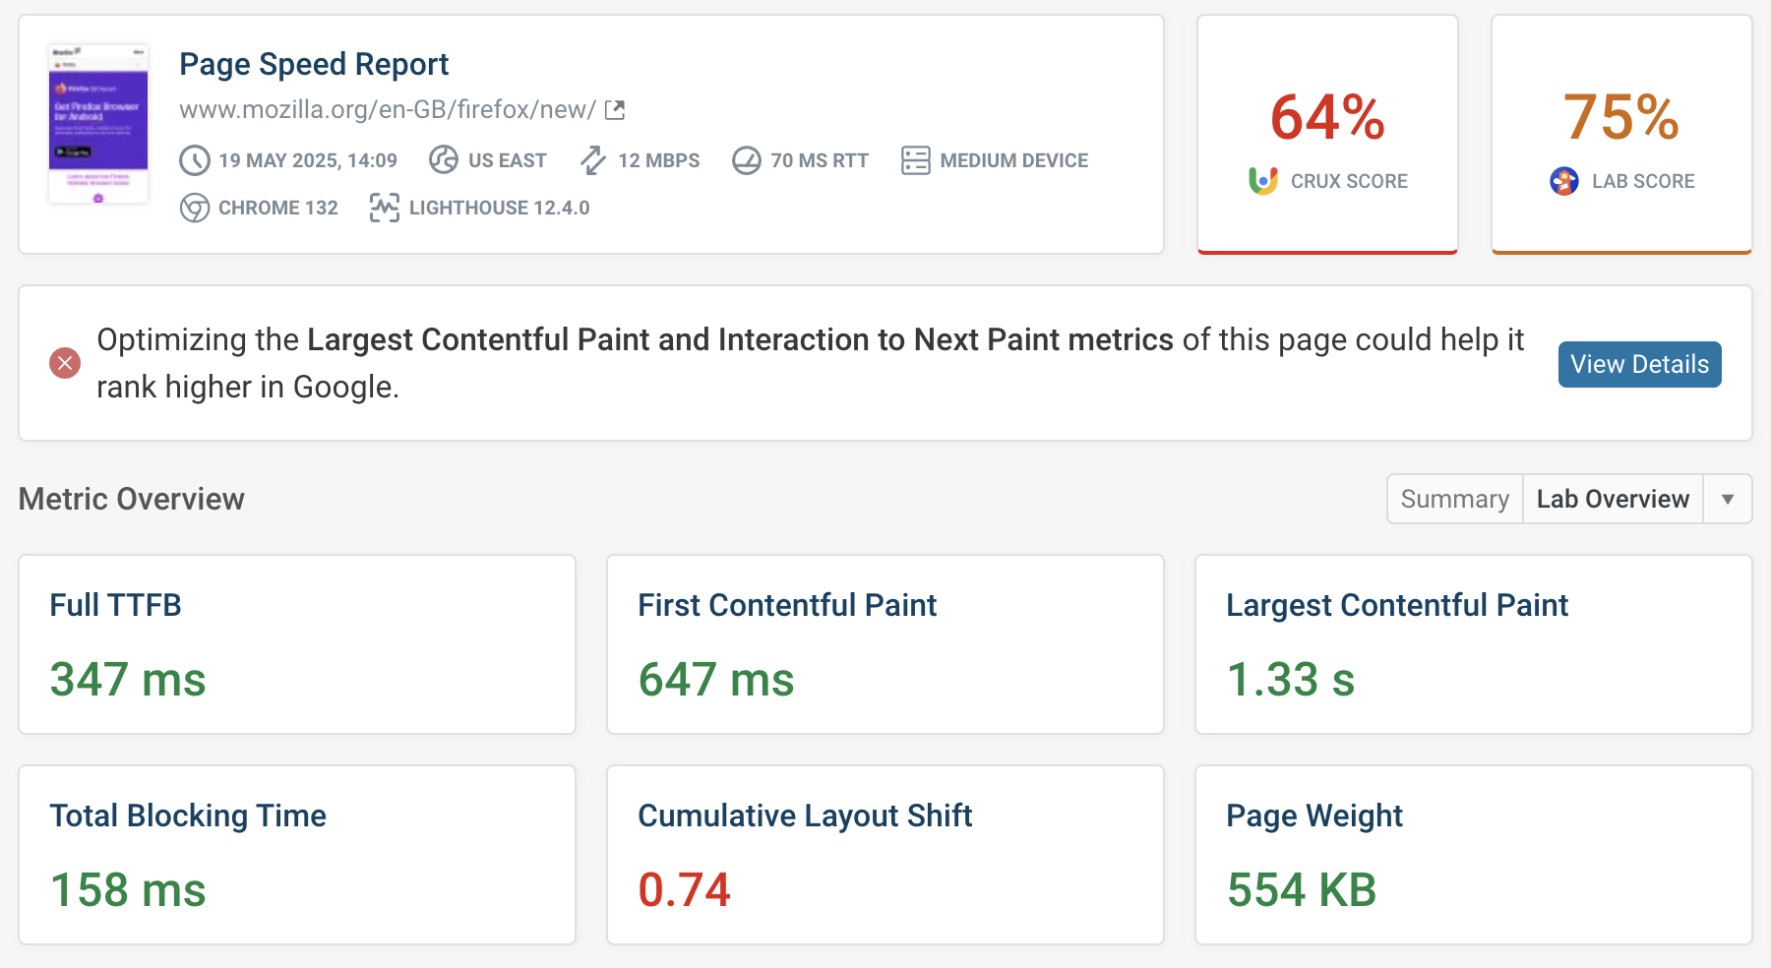This screenshot has width=1771, height=968.
Task: Click the gauge icon next to 70 MS RTT
Action: pos(747,159)
